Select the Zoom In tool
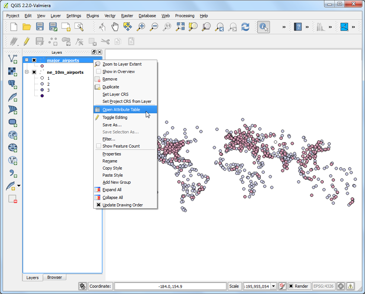 141,27
